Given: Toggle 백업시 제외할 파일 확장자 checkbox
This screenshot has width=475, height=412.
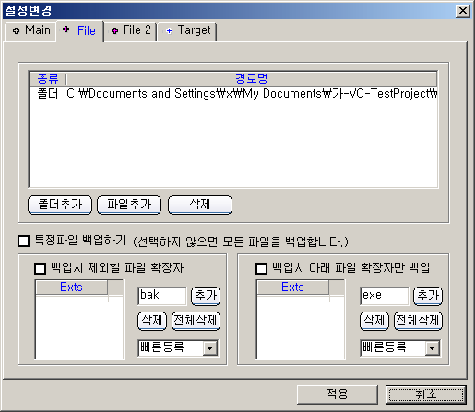Looking at the screenshot, I should coord(40,268).
